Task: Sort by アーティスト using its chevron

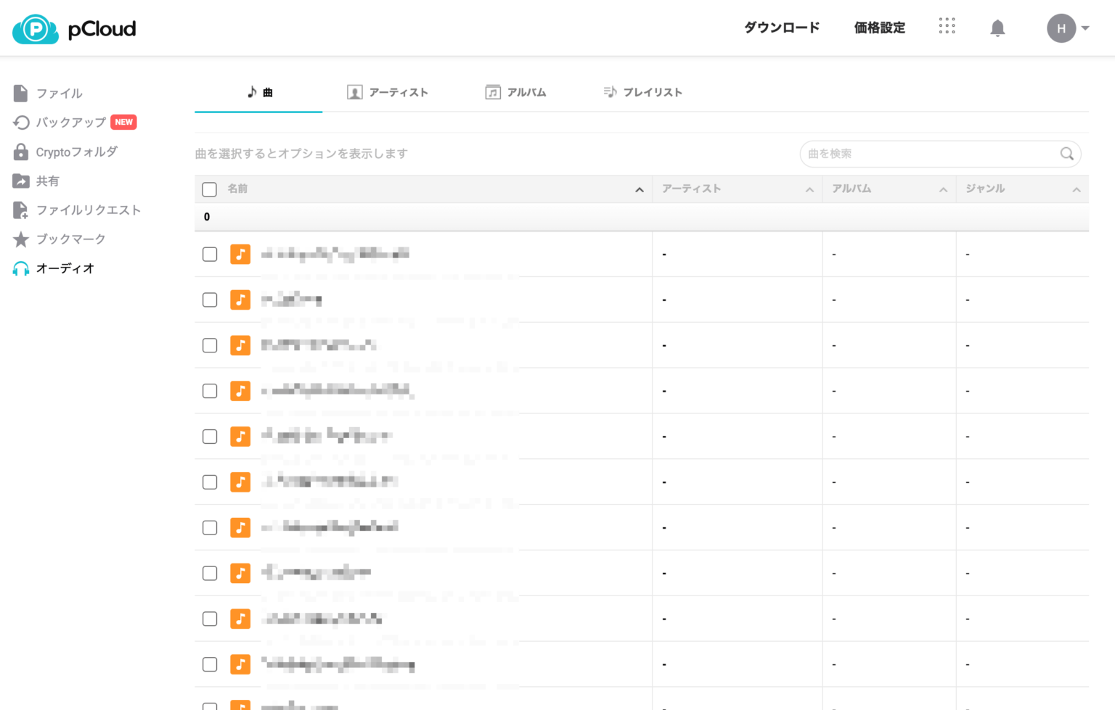Action: (809, 189)
